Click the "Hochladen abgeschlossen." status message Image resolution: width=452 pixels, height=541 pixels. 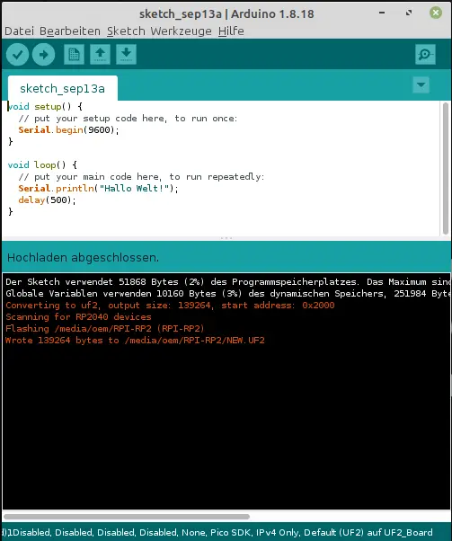click(84, 257)
